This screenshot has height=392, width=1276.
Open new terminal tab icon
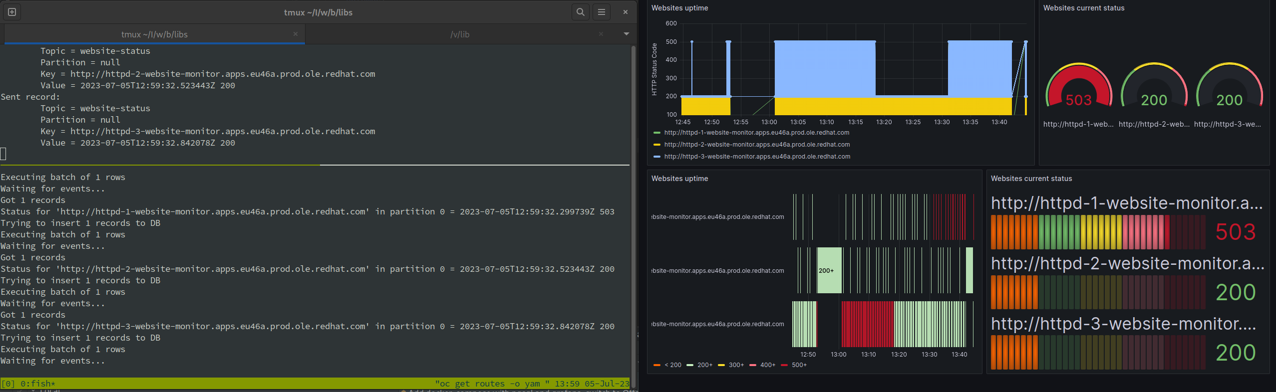tap(12, 12)
